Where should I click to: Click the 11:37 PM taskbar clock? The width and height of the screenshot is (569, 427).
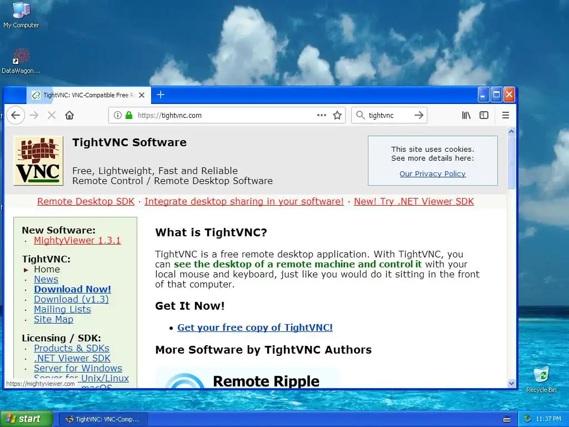(x=548, y=419)
